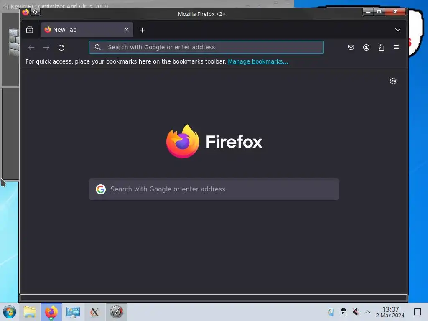Open new tab personalize gear icon
This screenshot has height=321, width=428.
pyautogui.click(x=393, y=81)
